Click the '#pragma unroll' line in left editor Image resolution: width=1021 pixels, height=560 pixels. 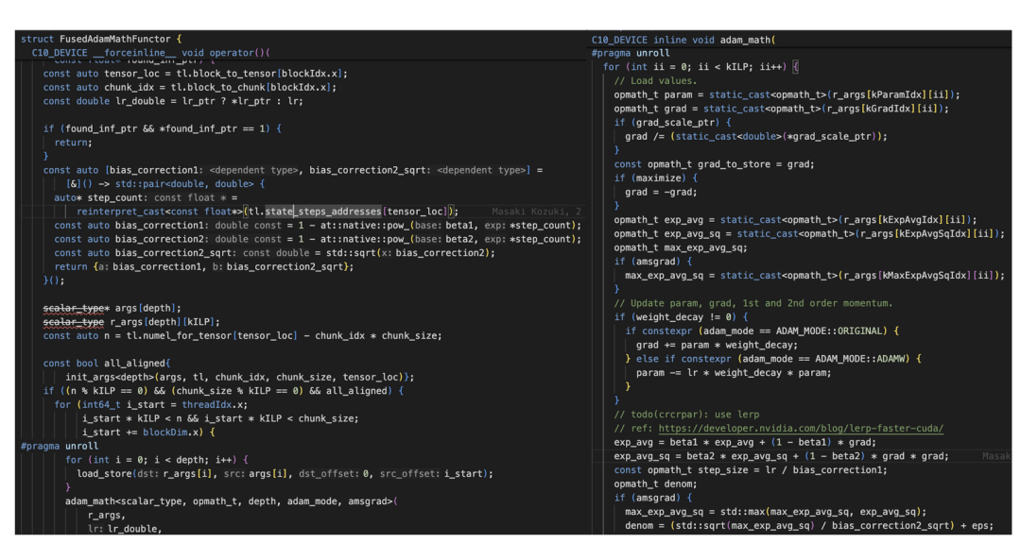(60, 446)
